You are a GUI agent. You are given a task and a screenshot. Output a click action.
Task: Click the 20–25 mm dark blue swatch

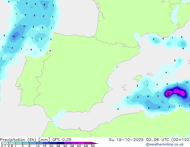54,143
